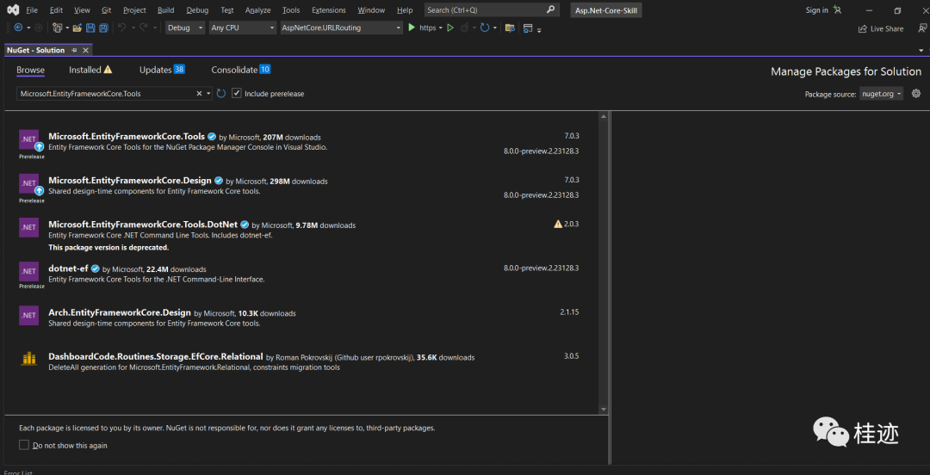
Task: Refresh the package list
Action: click(x=221, y=94)
